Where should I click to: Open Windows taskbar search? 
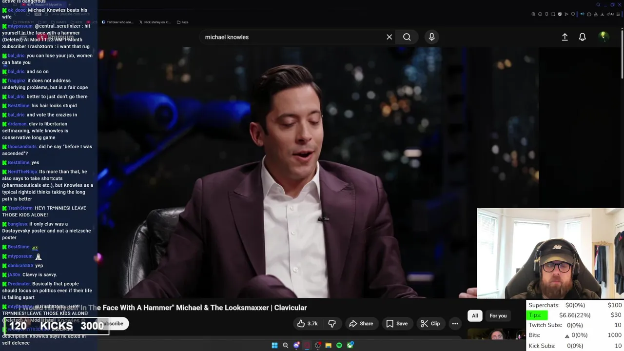pyautogui.click(x=285, y=345)
